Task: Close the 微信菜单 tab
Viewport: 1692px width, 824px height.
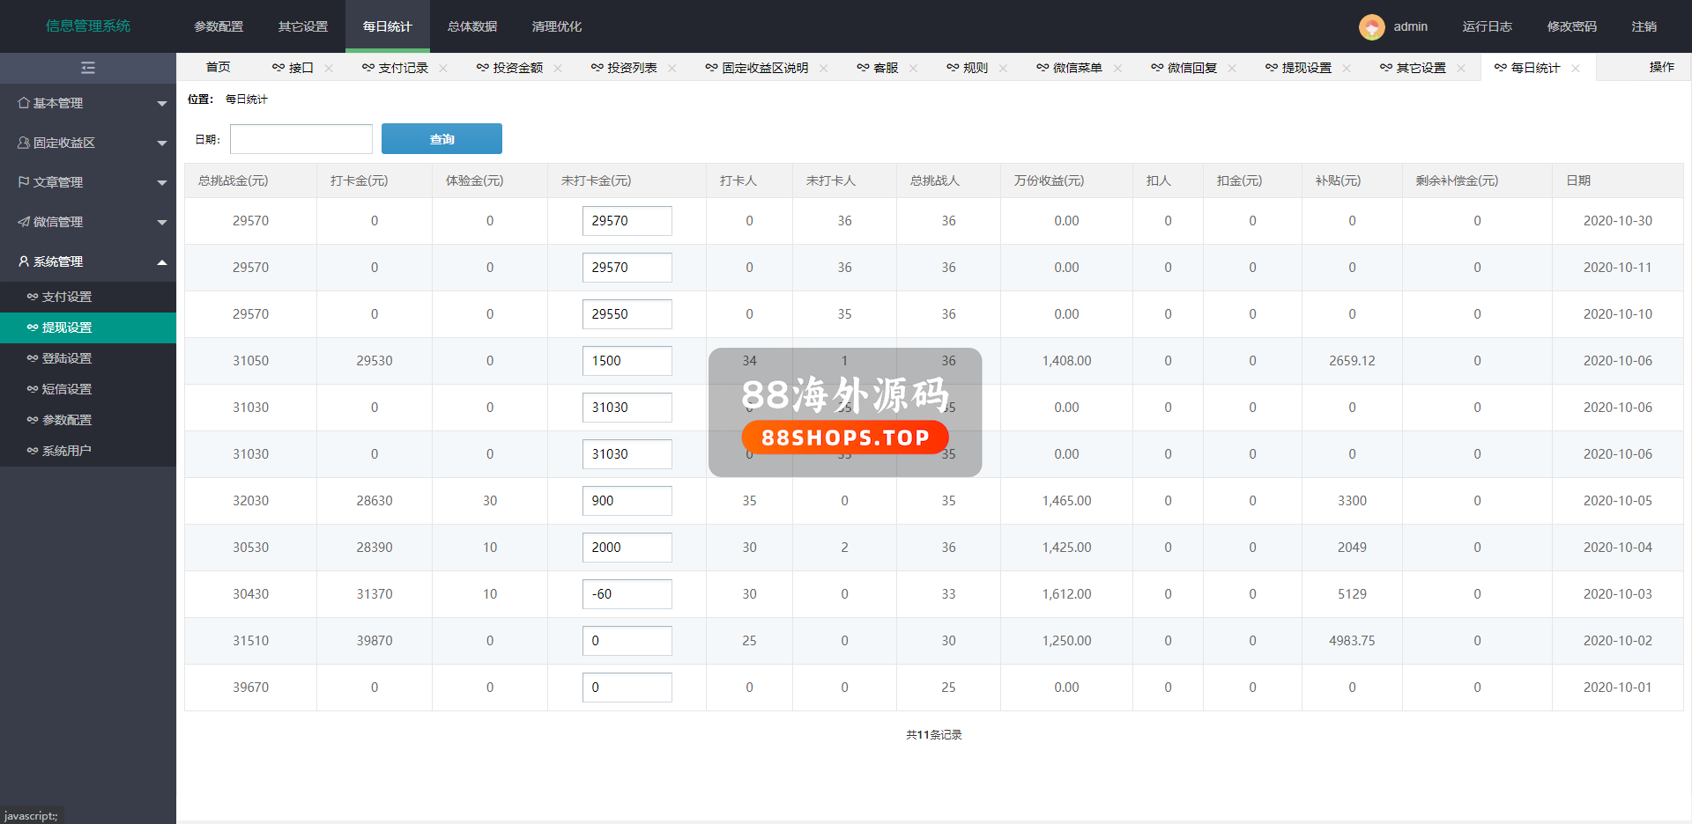Action: tap(1117, 69)
